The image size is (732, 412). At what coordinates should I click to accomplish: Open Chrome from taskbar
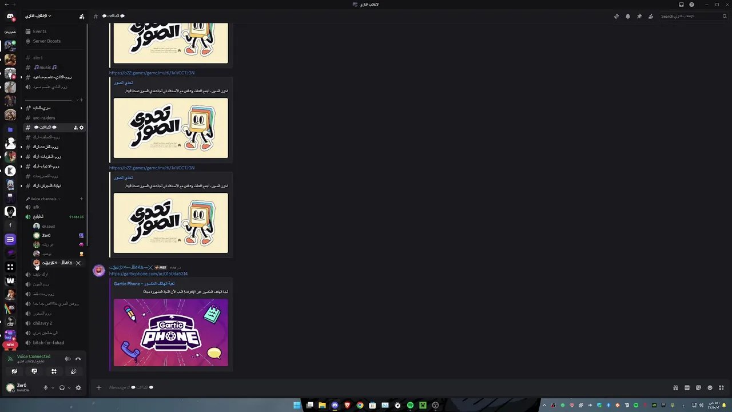(x=360, y=405)
